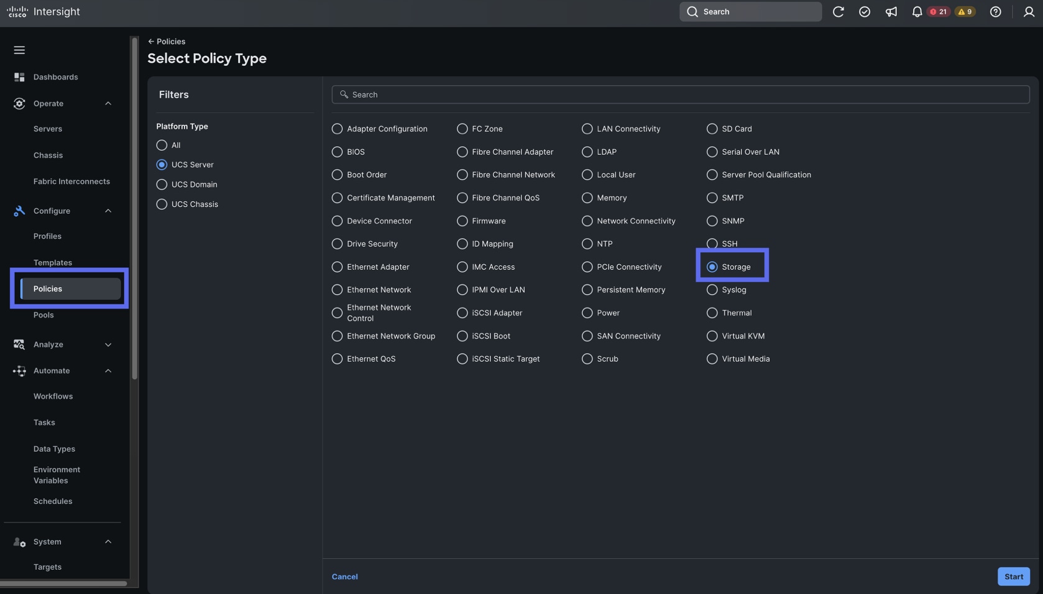Image resolution: width=1043 pixels, height=594 pixels.
Task: Click the notifications bell icon
Action: pos(916,12)
